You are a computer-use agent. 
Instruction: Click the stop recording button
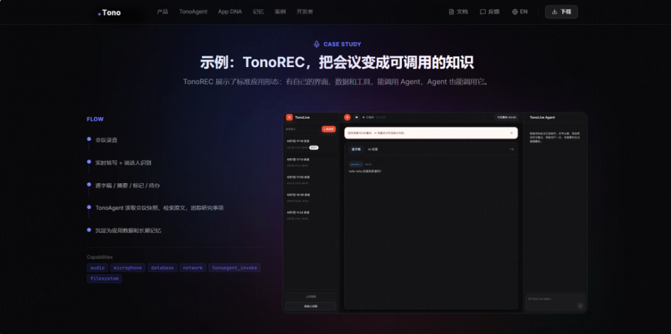[x=356, y=117]
